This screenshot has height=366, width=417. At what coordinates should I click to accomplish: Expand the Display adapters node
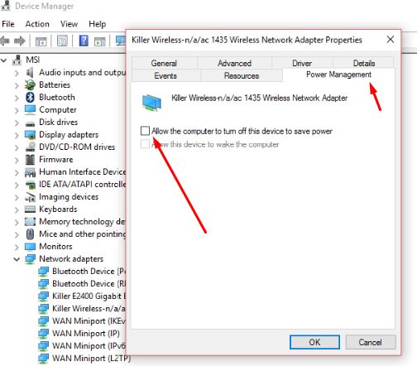(x=17, y=135)
